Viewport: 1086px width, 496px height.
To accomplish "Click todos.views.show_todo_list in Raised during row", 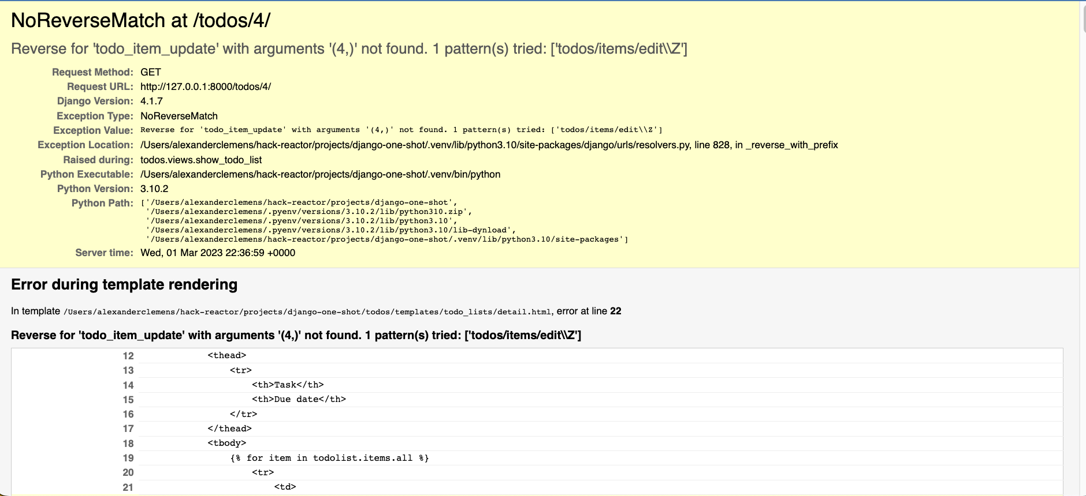I will pos(201,160).
